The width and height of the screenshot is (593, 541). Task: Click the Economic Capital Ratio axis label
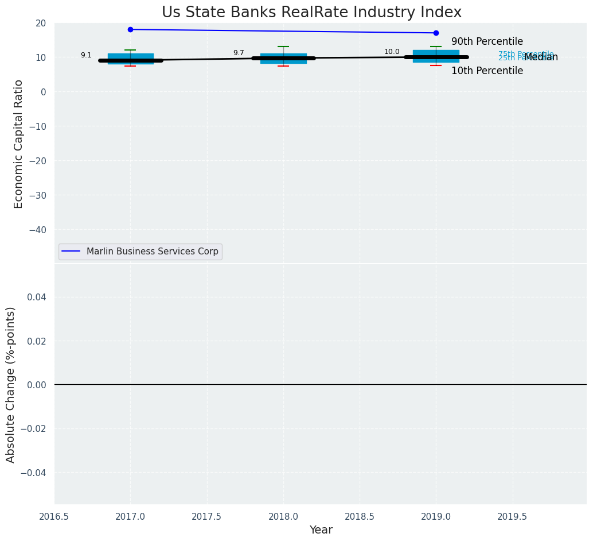click(x=18, y=144)
